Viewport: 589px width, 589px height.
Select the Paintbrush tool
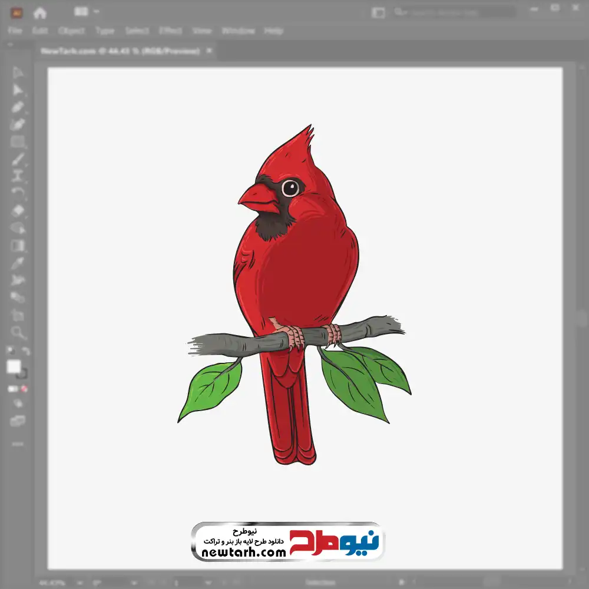pyautogui.click(x=18, y=159)
